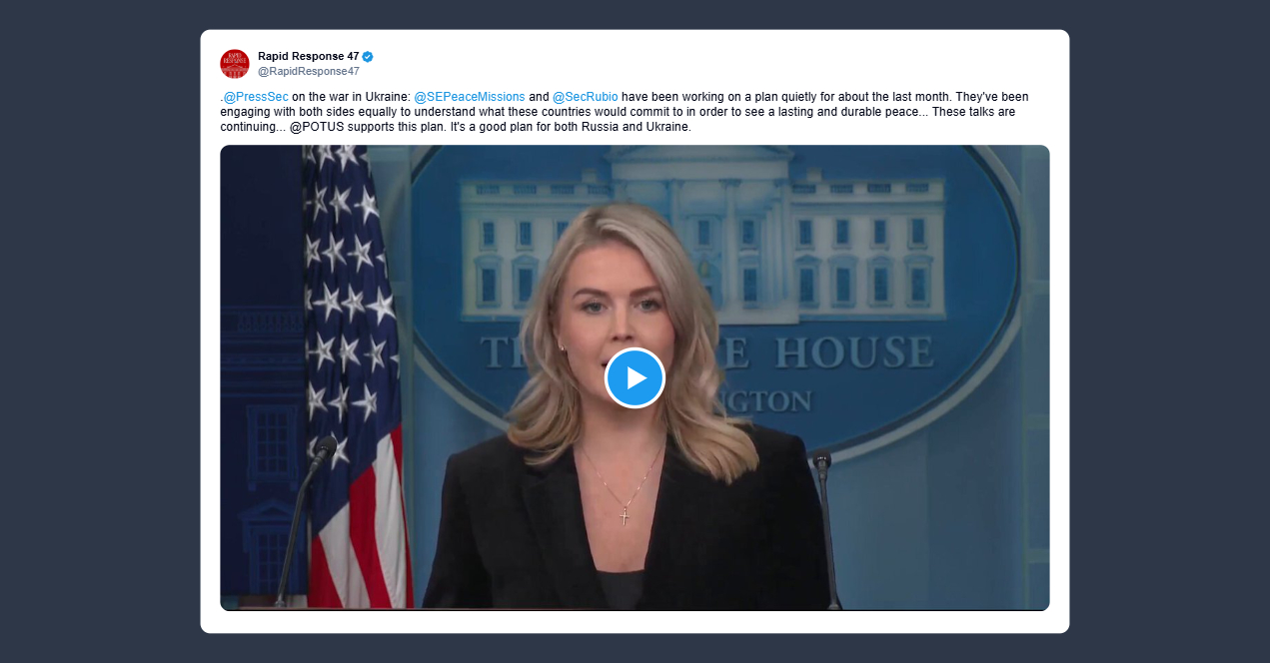This screenshot has width=1270, height=663.
Task: Play the embedded briefing video
Action: point(635,378)
